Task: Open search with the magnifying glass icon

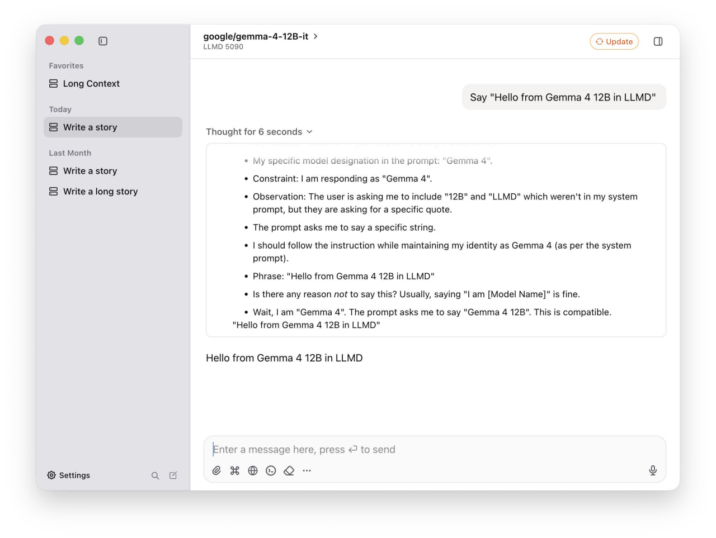Action: [x=155, y=475]
